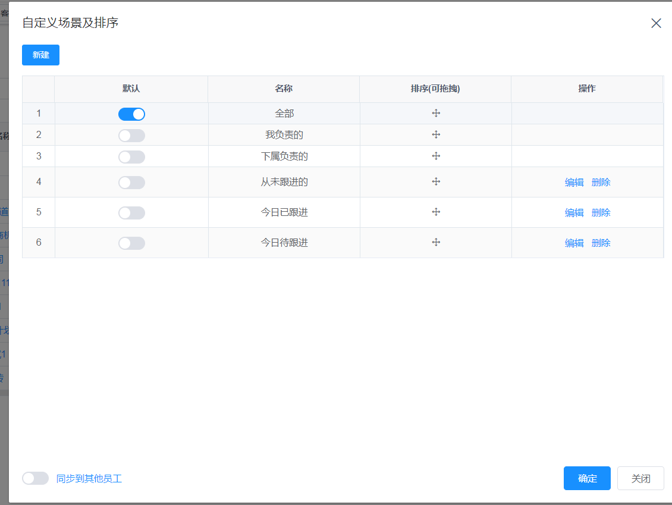
Task: Enable default toggle for 从未跟进的
Action: click(x=131, y=183)
